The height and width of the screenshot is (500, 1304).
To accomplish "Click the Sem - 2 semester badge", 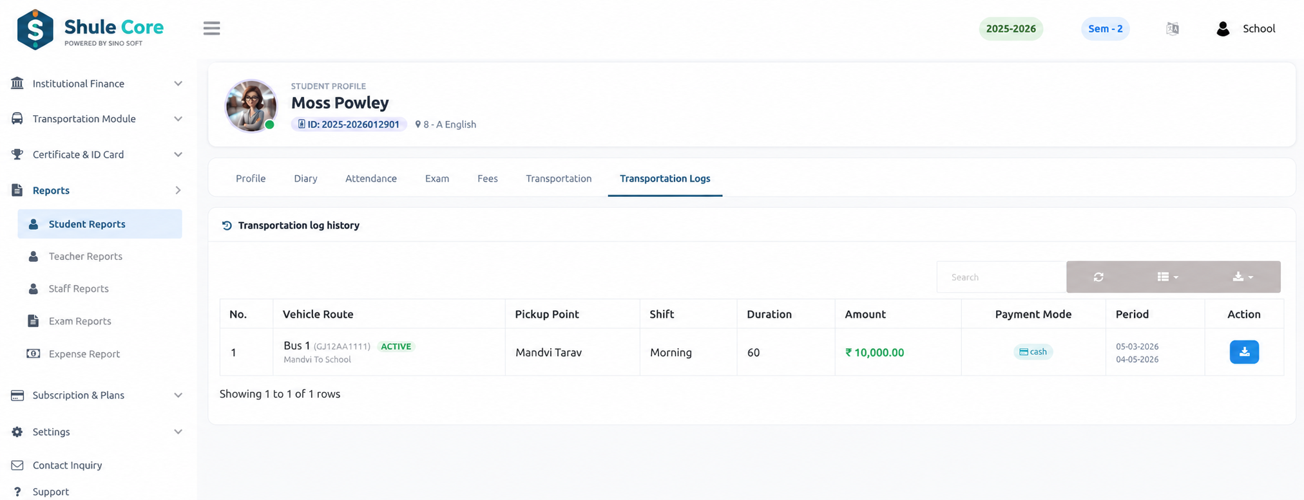I will click(x=1106, y=28).
